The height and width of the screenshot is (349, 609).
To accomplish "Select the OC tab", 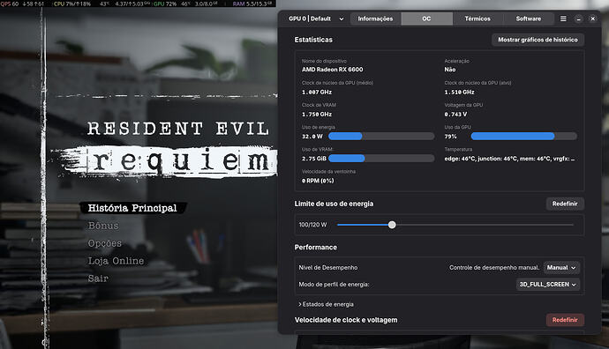I will click(x=426, y=19).
